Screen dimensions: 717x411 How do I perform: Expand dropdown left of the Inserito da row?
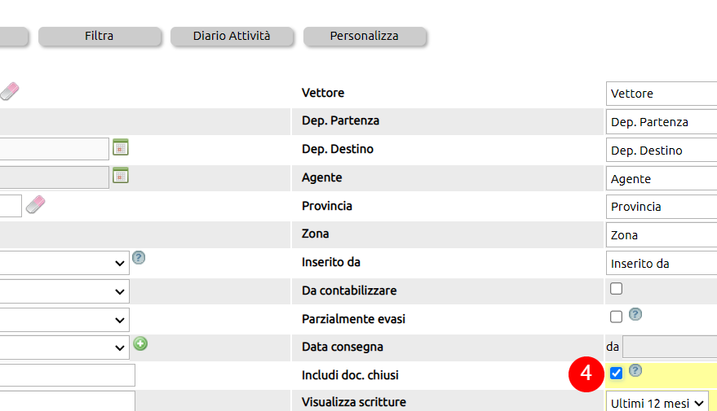coord(64,263)
